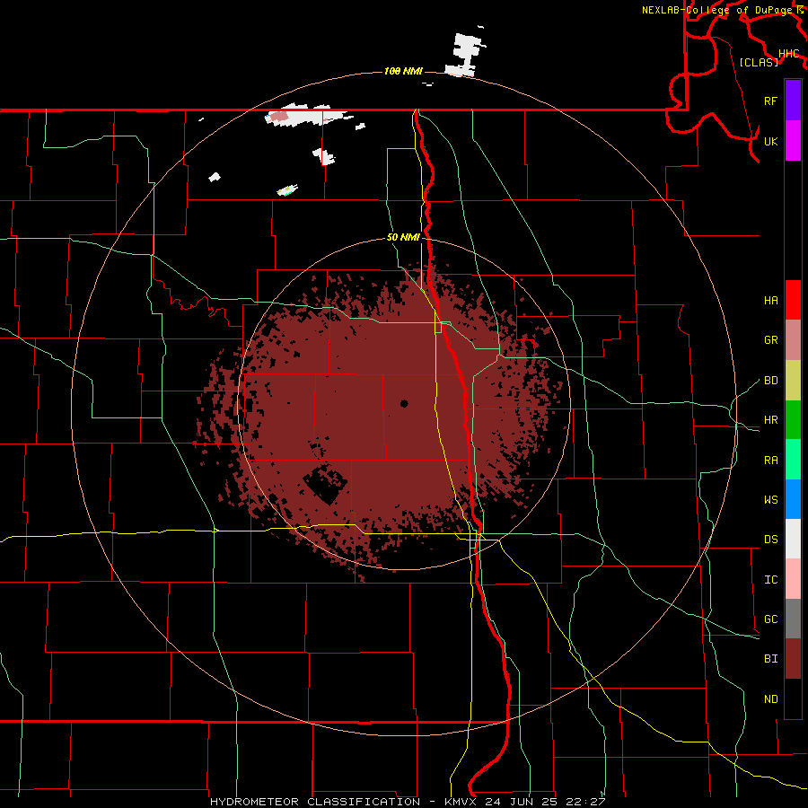Select the ND black legend swatch

793,698
